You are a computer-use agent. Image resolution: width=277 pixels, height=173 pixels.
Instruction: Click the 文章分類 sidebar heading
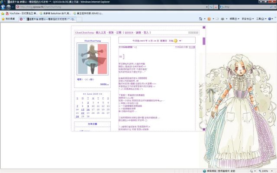pyautogui.click(x=92, y=124)
